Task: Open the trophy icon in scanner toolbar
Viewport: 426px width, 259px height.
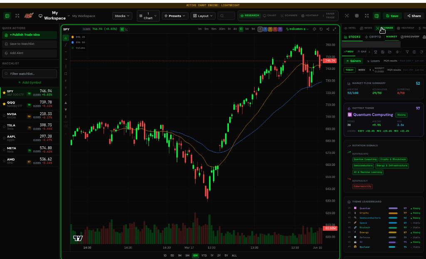Action: (376, 52)
